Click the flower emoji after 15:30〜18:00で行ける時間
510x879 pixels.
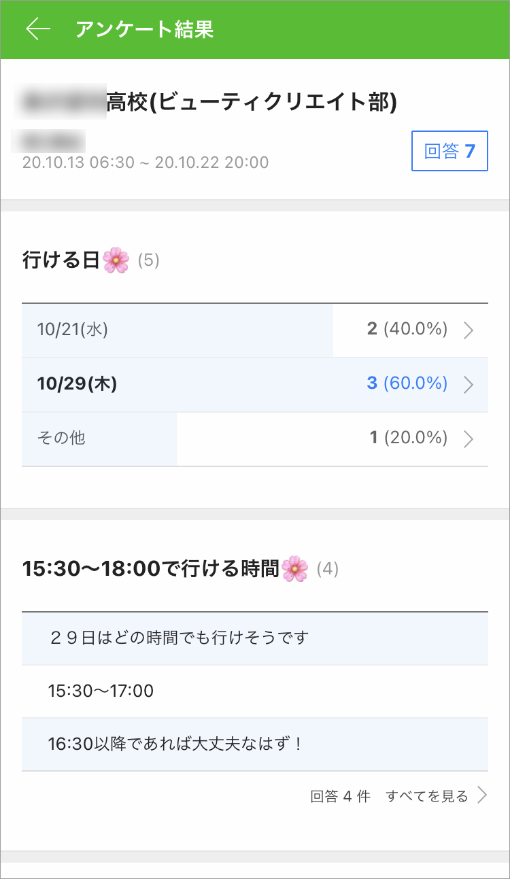coord(295,568)
